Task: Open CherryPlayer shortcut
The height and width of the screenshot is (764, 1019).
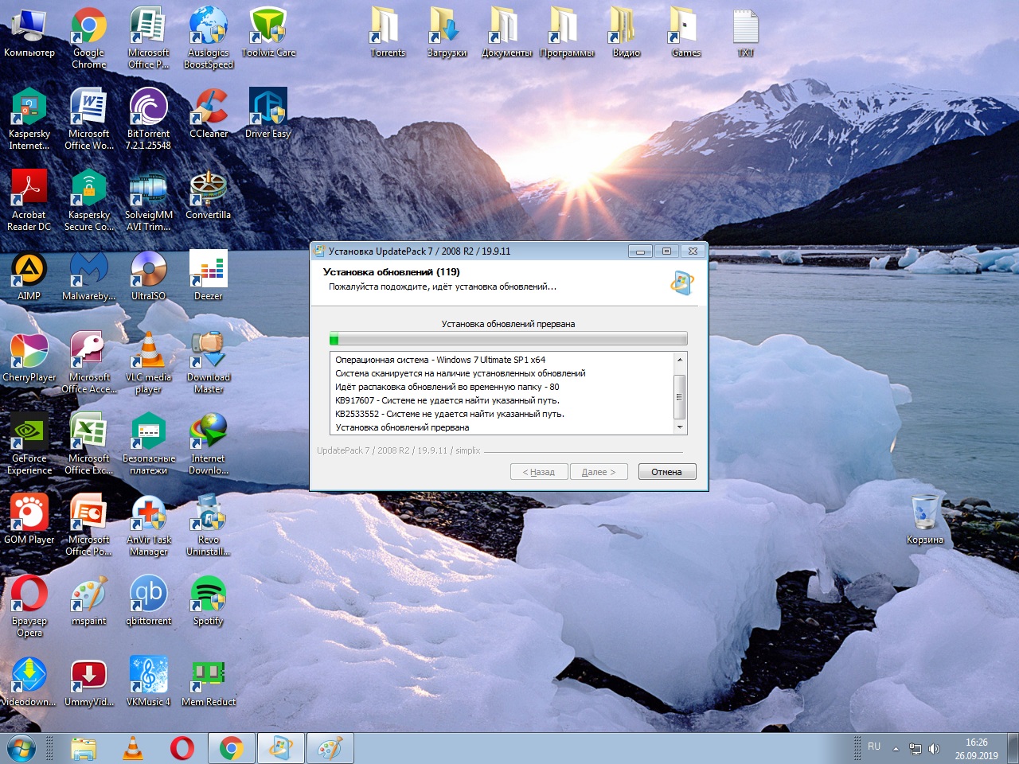Action: coord(29,358)
